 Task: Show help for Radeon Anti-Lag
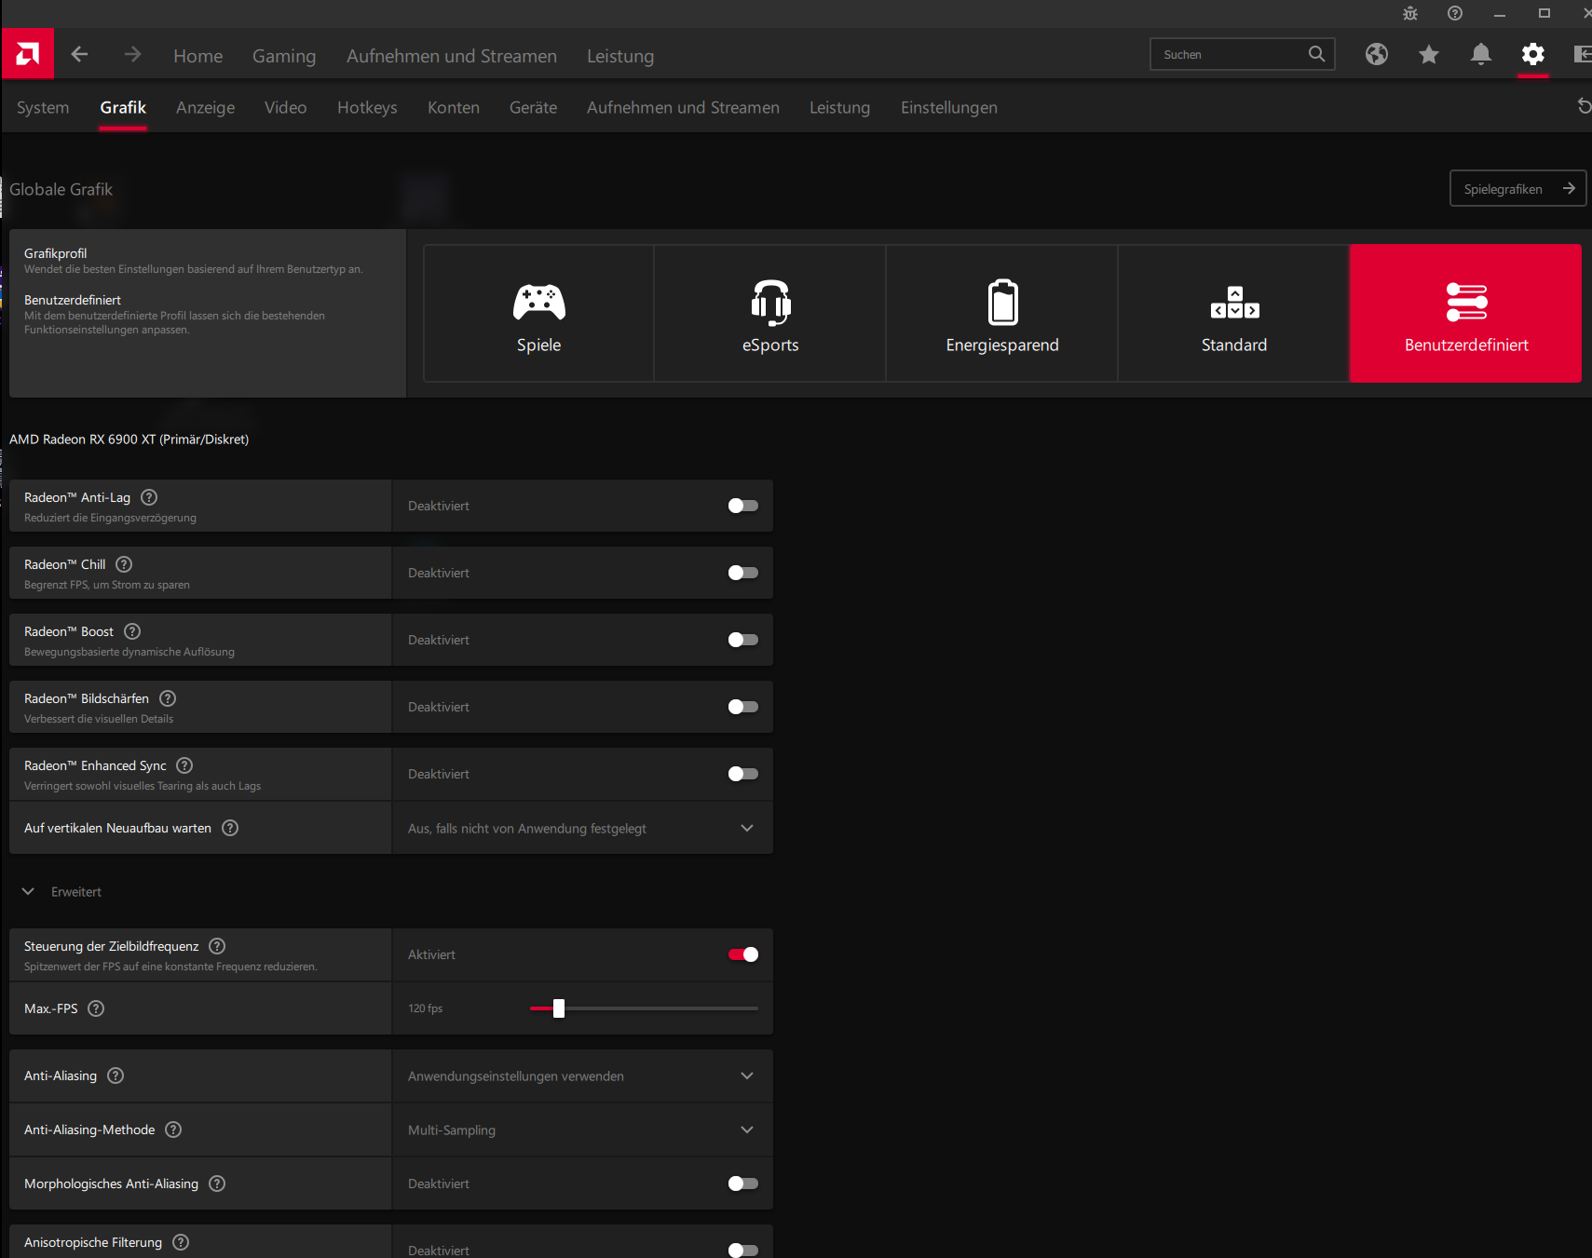coord(149,497)
